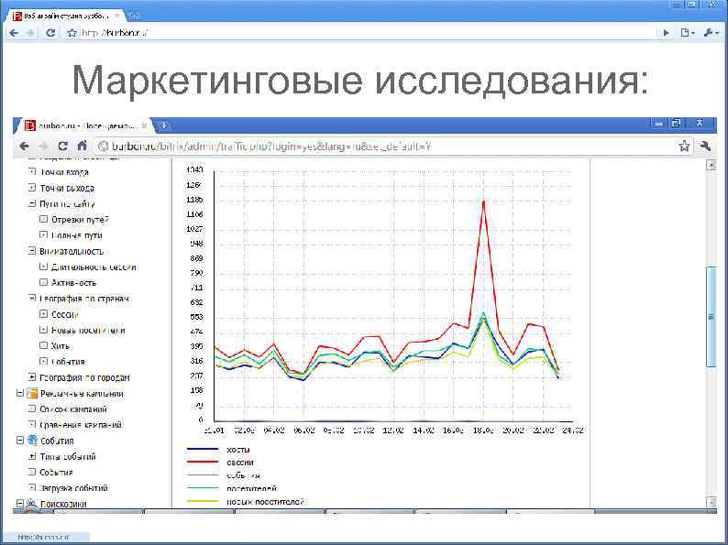Open Полные пути report
Viewport: 728px width, 545px height.
click(77, 235)
